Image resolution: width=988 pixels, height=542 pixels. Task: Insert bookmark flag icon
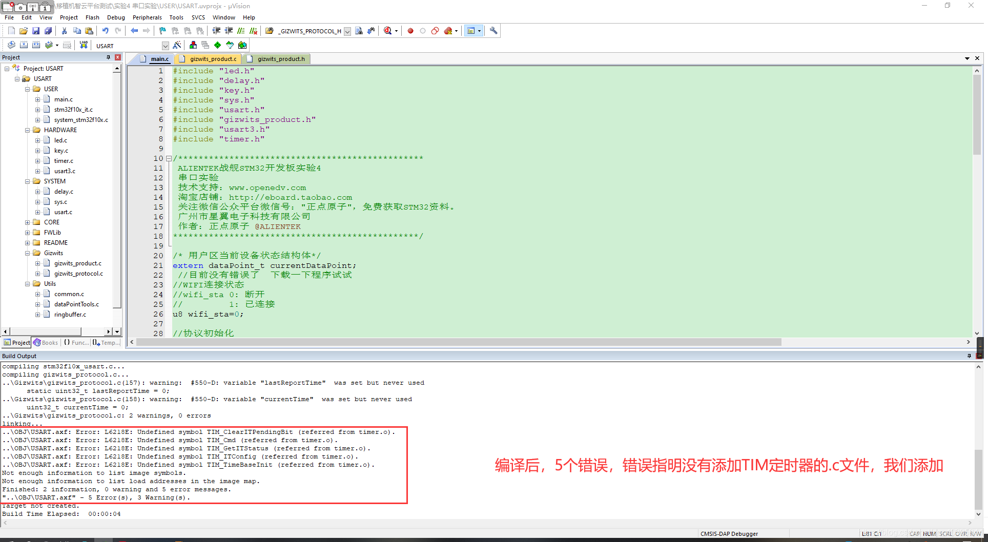click(162, 31)
